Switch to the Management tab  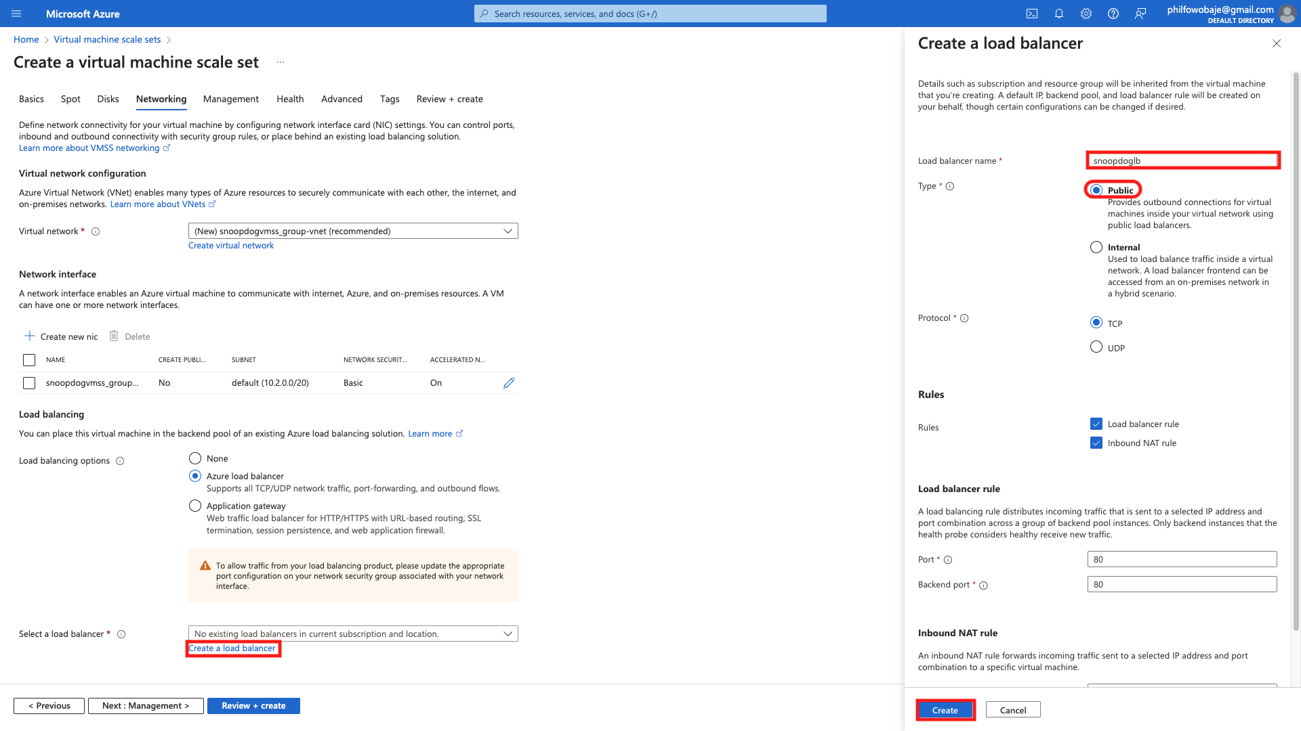tap(230, 99)
